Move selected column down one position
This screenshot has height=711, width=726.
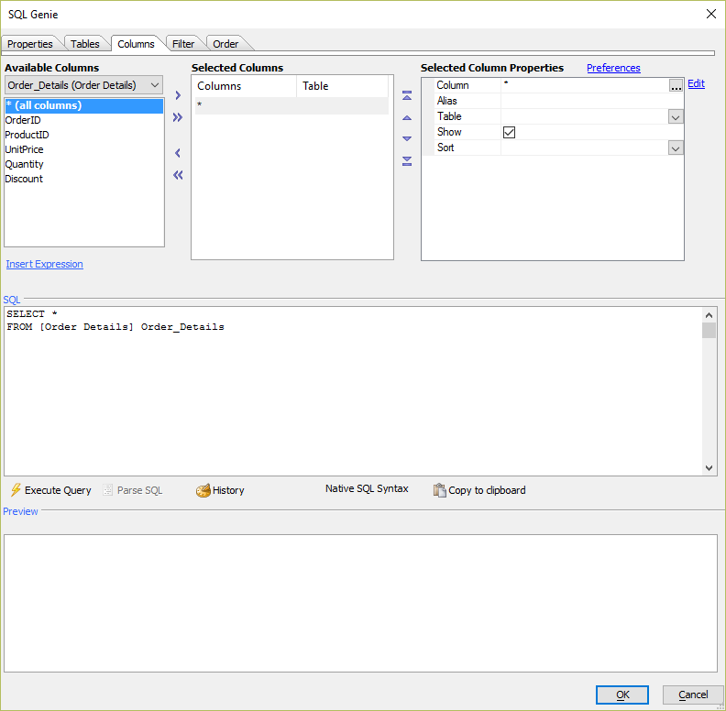tap(407, 138)
